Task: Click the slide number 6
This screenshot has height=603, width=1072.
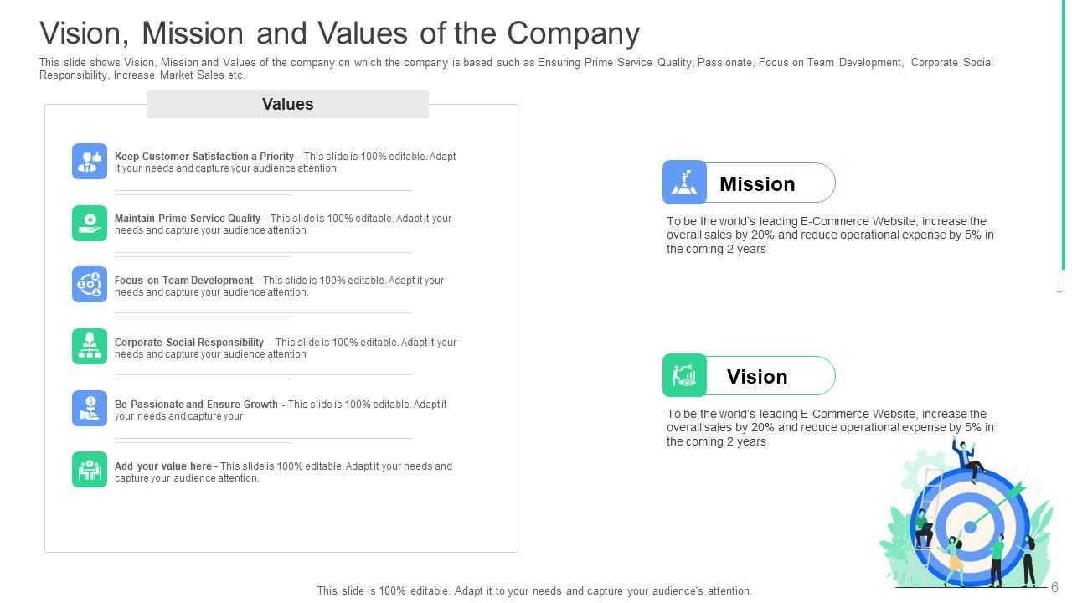Action: coord(1054,587)
